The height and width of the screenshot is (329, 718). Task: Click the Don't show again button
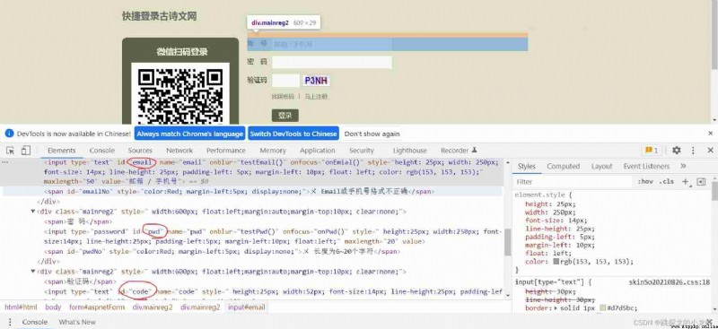point(372,134)
